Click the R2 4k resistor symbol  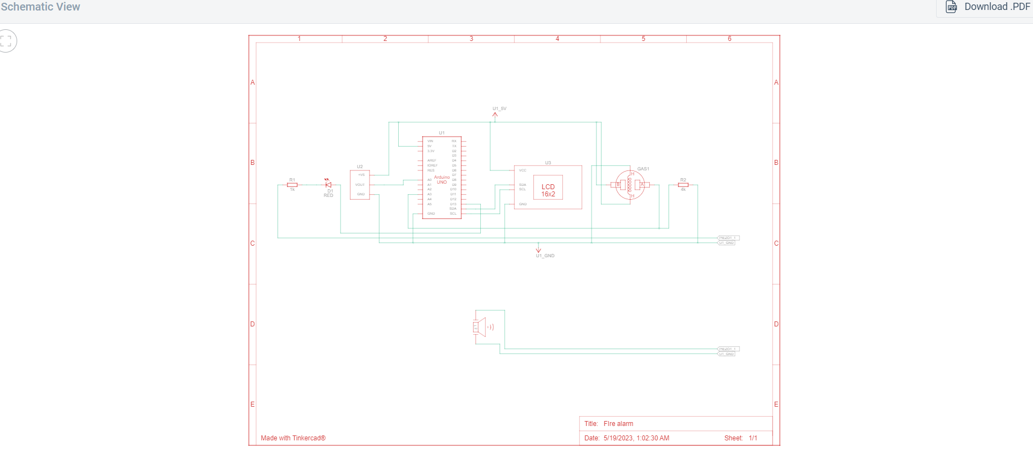[683, 185]
